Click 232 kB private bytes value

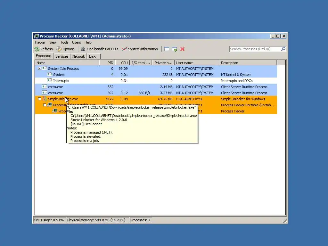tap(167, 75)
